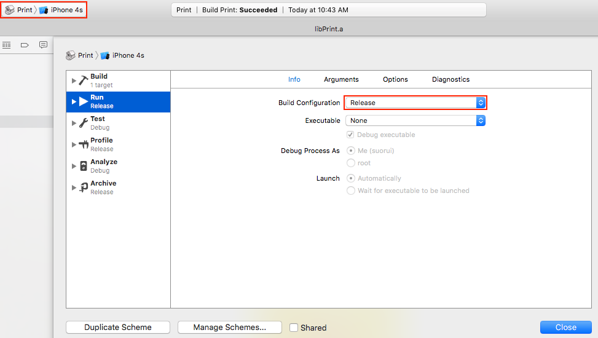Viewport: 598px width, 338px height.
Task: Toggle the Debug executable checkbox
Action: [x=350, y=135]
